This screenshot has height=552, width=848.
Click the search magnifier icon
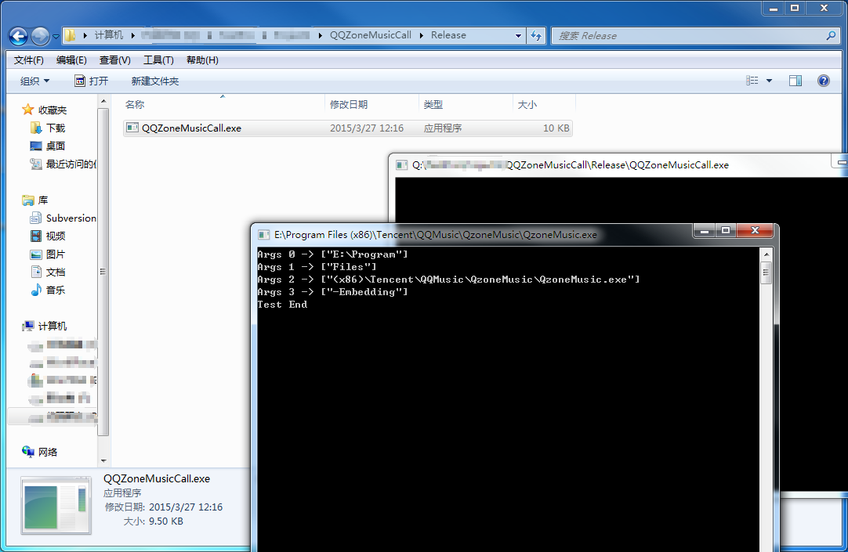832,36
